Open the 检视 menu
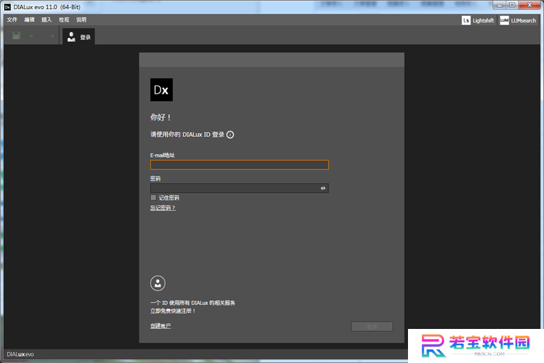The height and width of the screenshot is (363, 544). point(64,20)
